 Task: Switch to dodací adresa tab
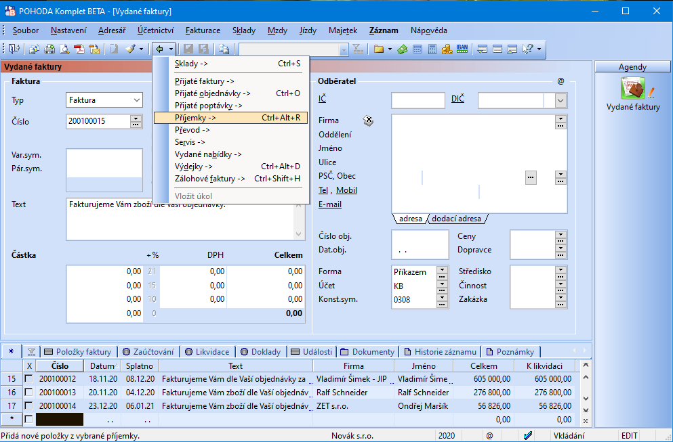(456, 219)
